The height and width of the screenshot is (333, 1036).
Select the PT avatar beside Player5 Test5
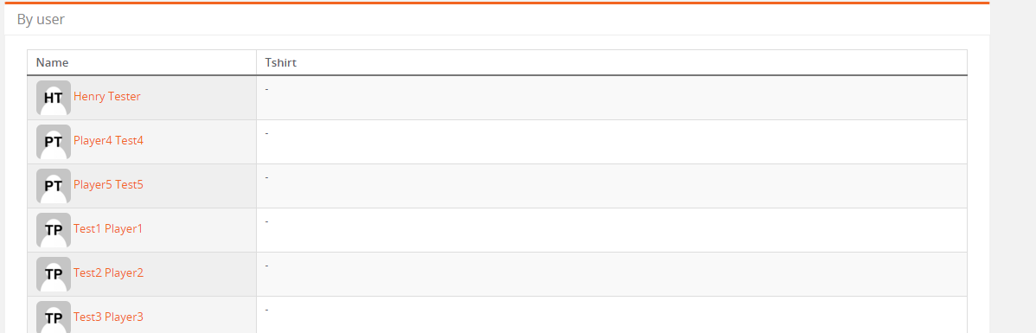click(x=54, y=186)
